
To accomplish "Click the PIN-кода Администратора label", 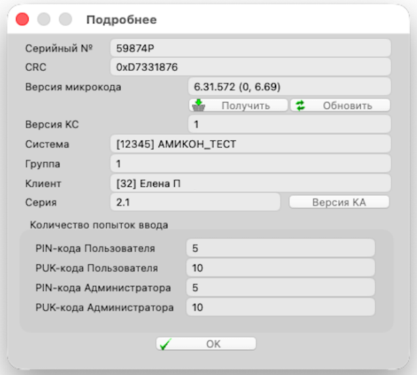I will click(x=103, y=288).
